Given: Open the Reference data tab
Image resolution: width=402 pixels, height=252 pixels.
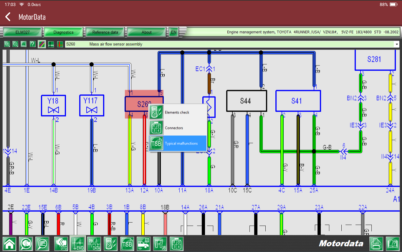Looking at the screenshot, I should click(x=105, y=32).
